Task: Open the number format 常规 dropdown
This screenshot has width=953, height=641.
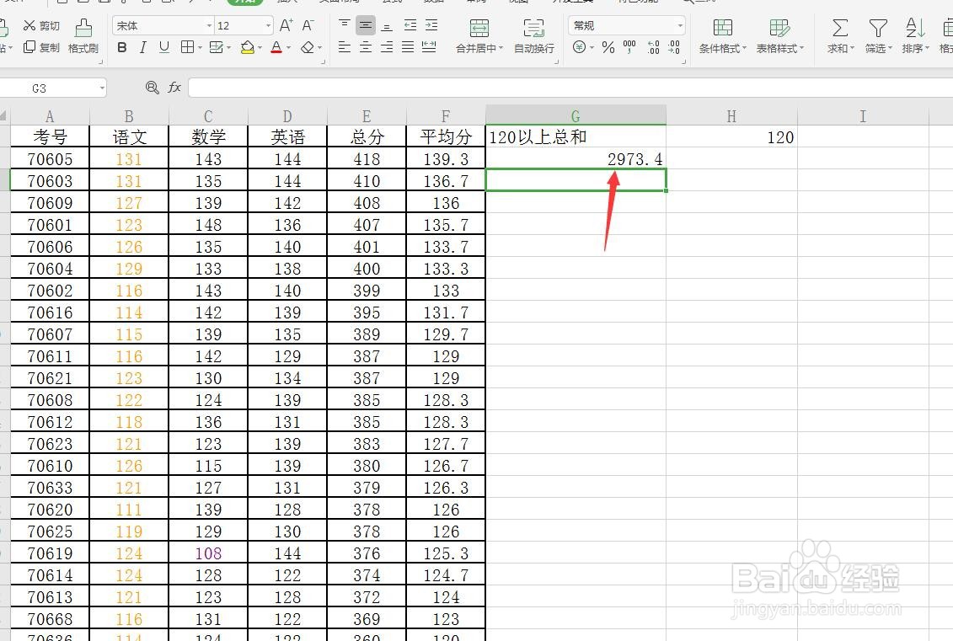Action: pos(679,25)
